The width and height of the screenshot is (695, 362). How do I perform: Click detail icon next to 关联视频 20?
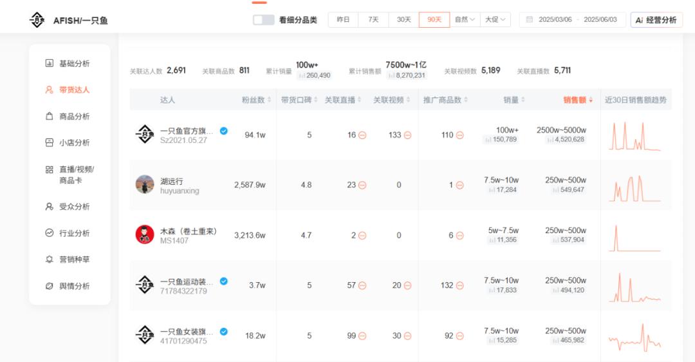click(x=407, y=286)
